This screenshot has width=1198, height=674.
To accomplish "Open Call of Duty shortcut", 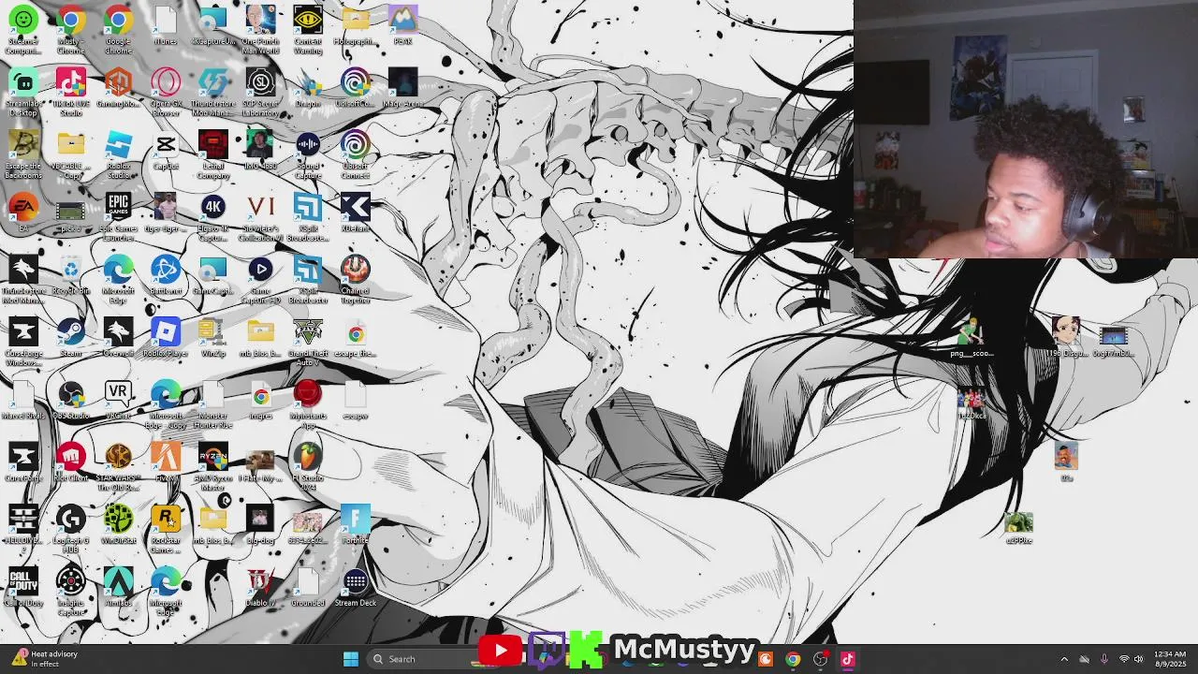I will [23, 589].
